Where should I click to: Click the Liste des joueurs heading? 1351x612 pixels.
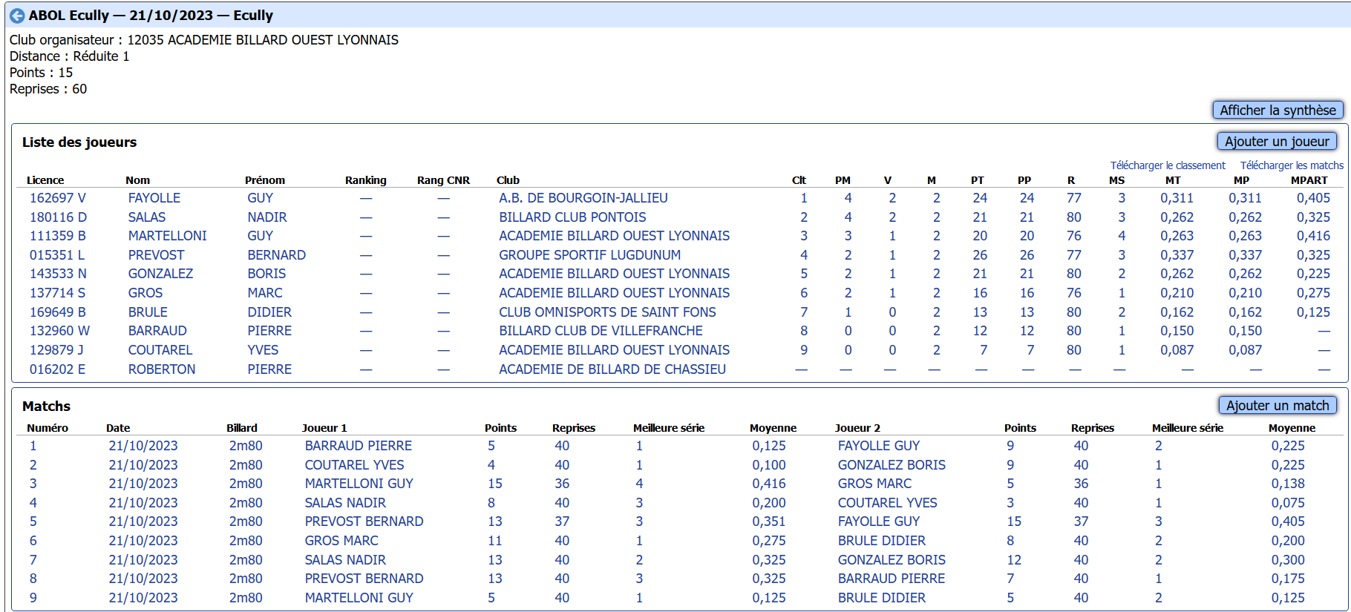click(x=79, y=142)
